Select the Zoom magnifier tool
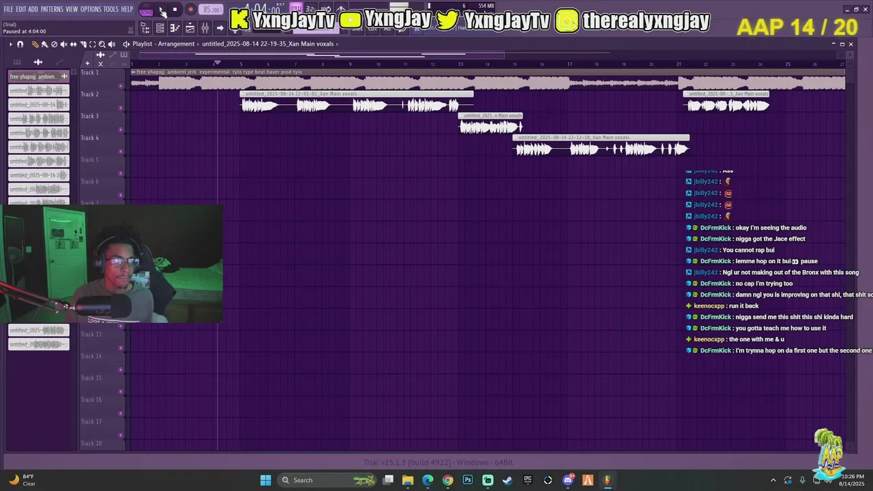Screen dimensions: 873x491 [102, 44]
